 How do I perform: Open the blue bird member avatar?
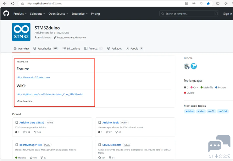point(194,66)
